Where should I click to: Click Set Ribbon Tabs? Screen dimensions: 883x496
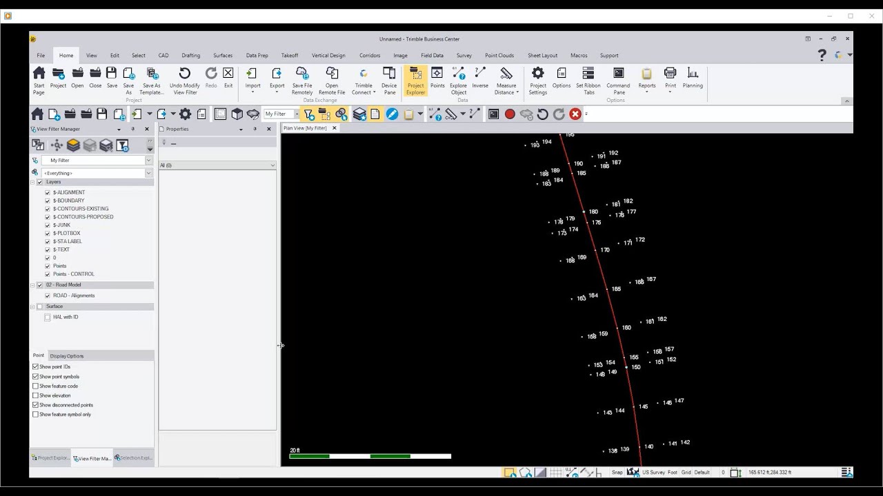coord(588,81)
